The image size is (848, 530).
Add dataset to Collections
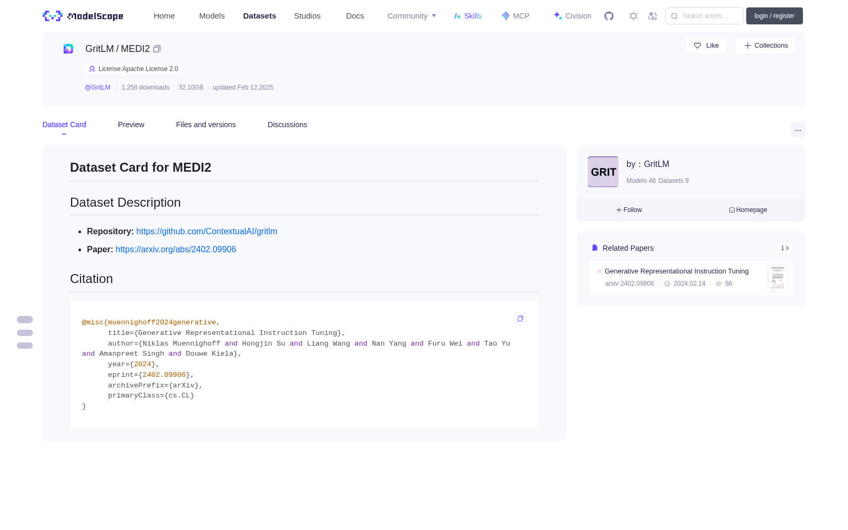click(x=765, y=46)
